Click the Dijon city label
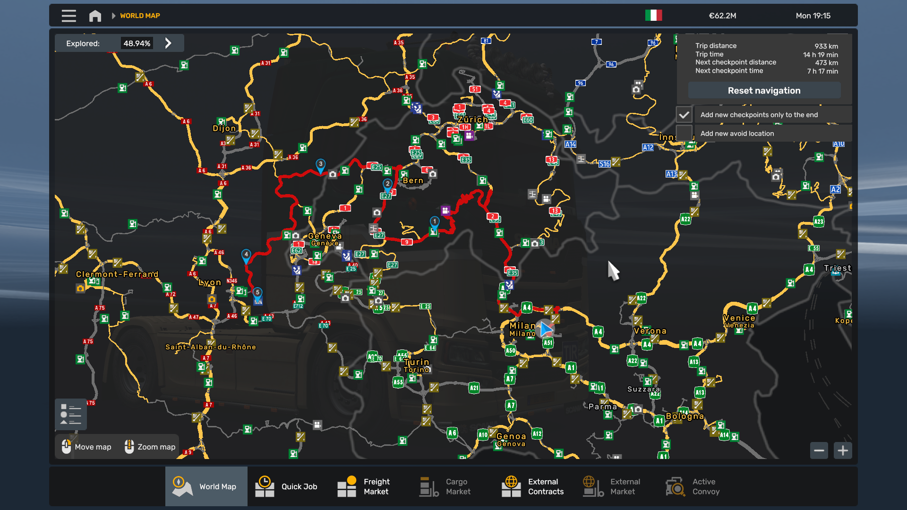 click(224, 128)
